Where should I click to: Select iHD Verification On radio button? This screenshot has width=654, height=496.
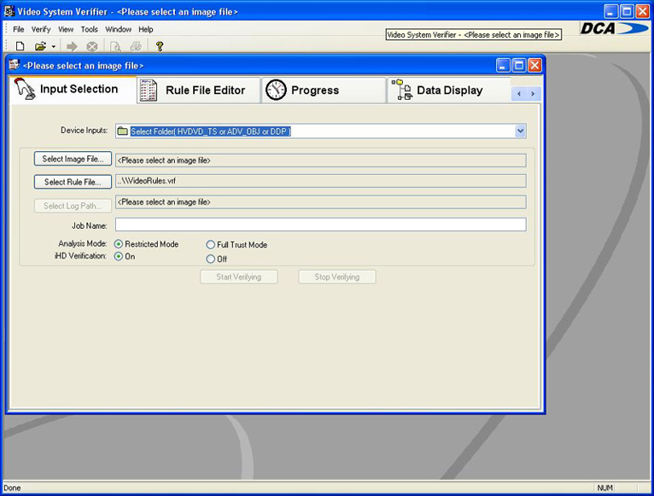pos(119,256)
